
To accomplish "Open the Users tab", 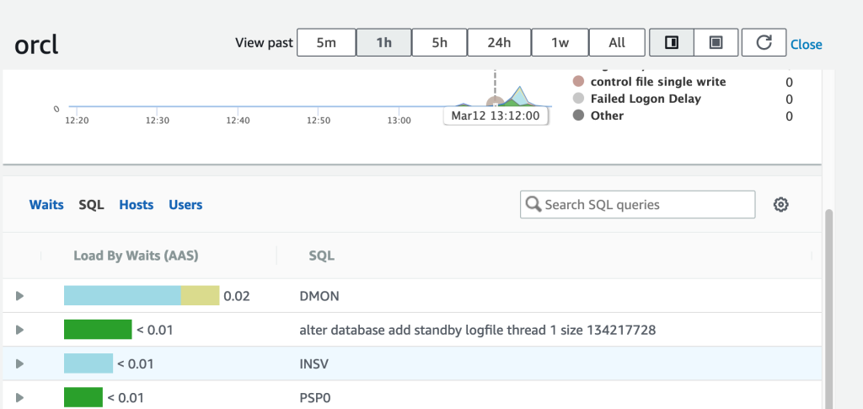I will point(185,204).
